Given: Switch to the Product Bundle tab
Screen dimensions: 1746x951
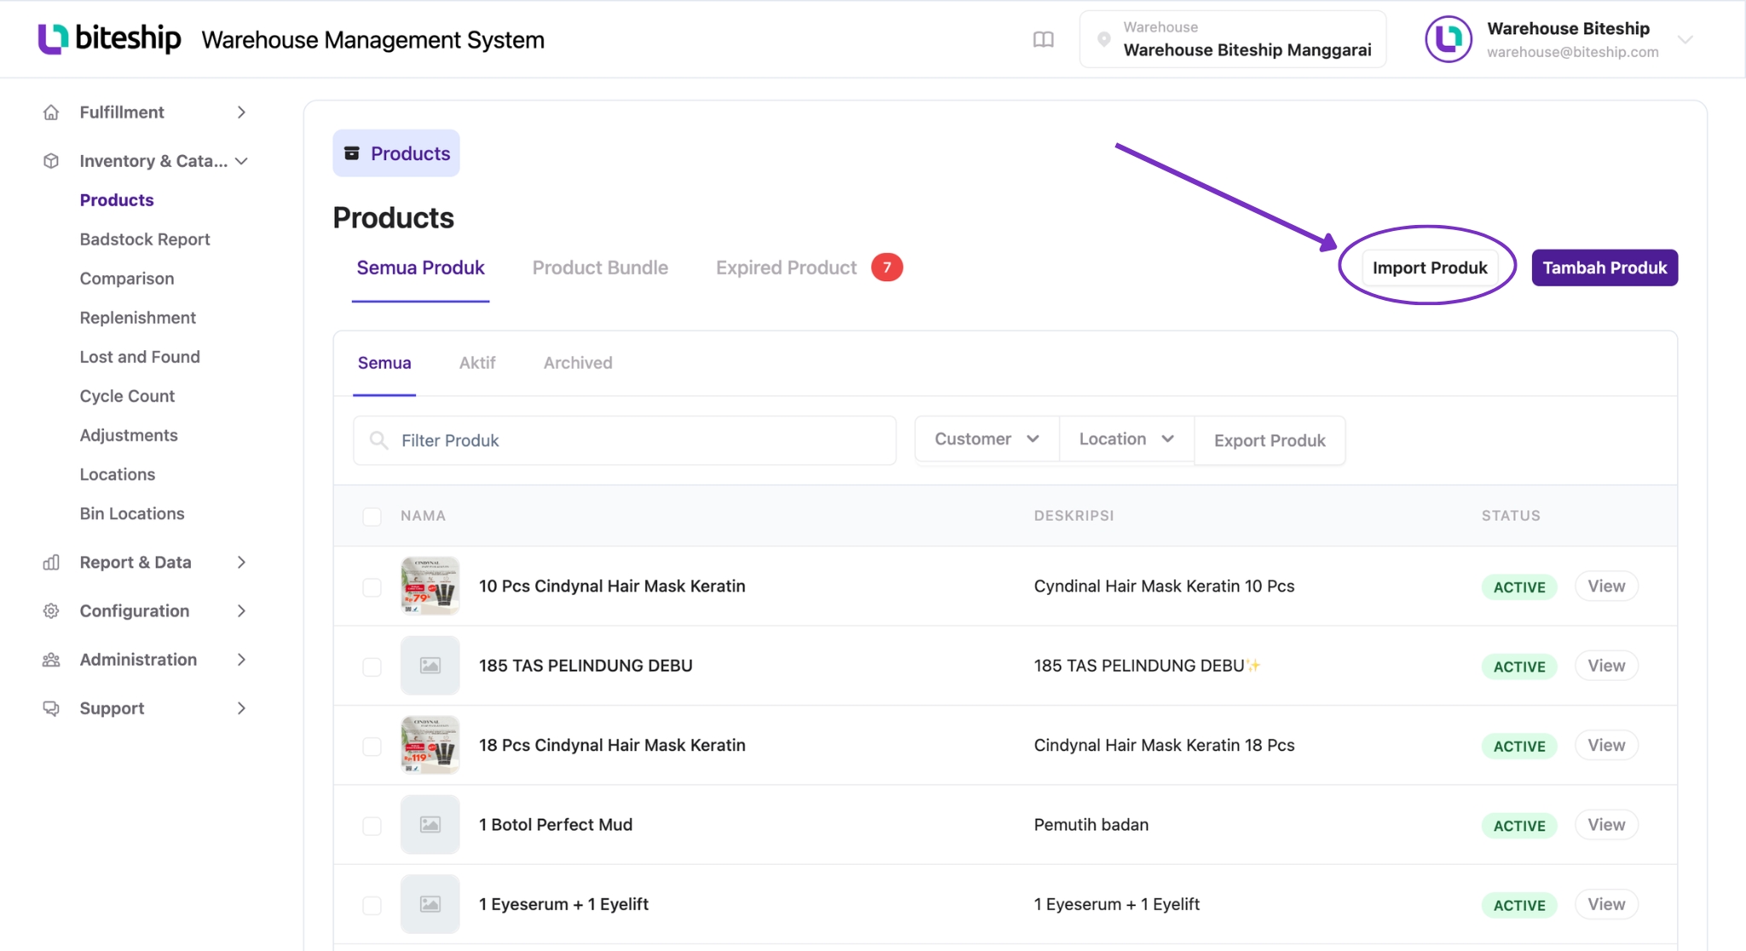Looking at the screenshot, I should point(600,268).
